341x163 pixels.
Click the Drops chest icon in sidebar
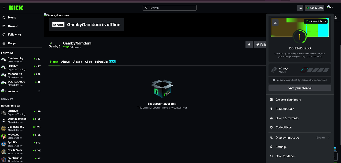pyautogui.click(x=4, y=43)
